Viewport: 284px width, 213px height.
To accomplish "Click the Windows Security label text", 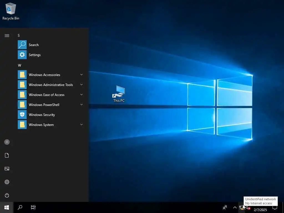I will [42, 115].
